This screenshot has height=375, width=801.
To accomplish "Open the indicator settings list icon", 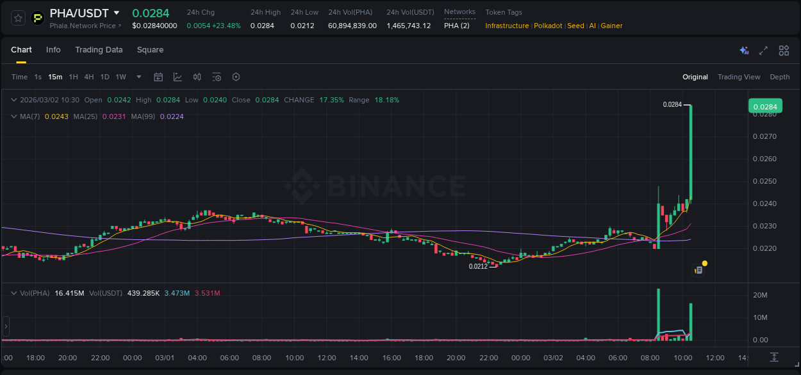I will click(217, 77).
